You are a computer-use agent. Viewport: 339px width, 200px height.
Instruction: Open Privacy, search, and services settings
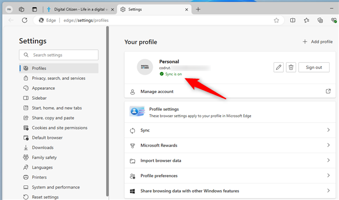click(x=59, y=78)
